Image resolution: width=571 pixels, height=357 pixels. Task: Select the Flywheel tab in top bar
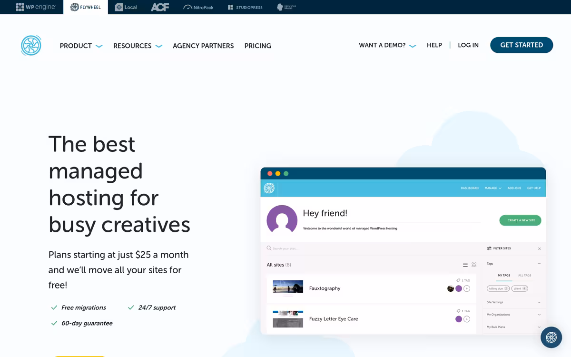(86, 7)
